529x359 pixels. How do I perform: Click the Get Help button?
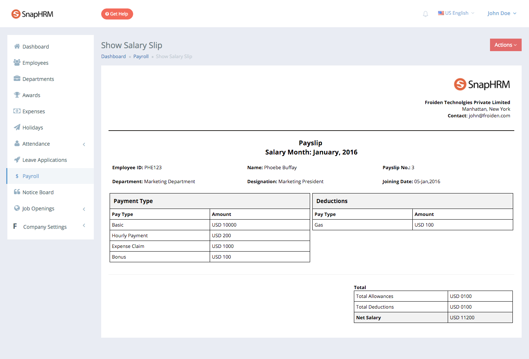click(x=117, y=14)
